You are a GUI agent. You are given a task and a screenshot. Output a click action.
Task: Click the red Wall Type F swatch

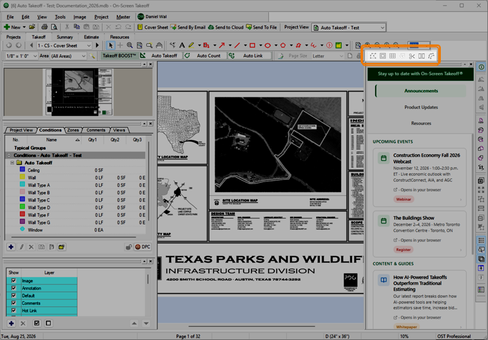(x=22, y=214)
